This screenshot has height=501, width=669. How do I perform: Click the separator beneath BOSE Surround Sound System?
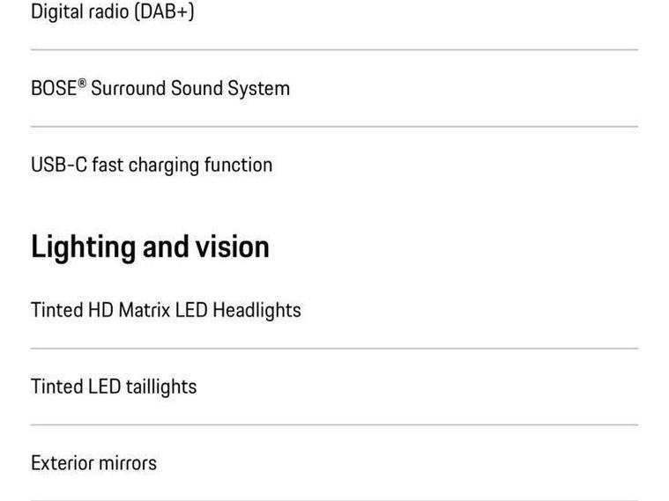point(335,127)
